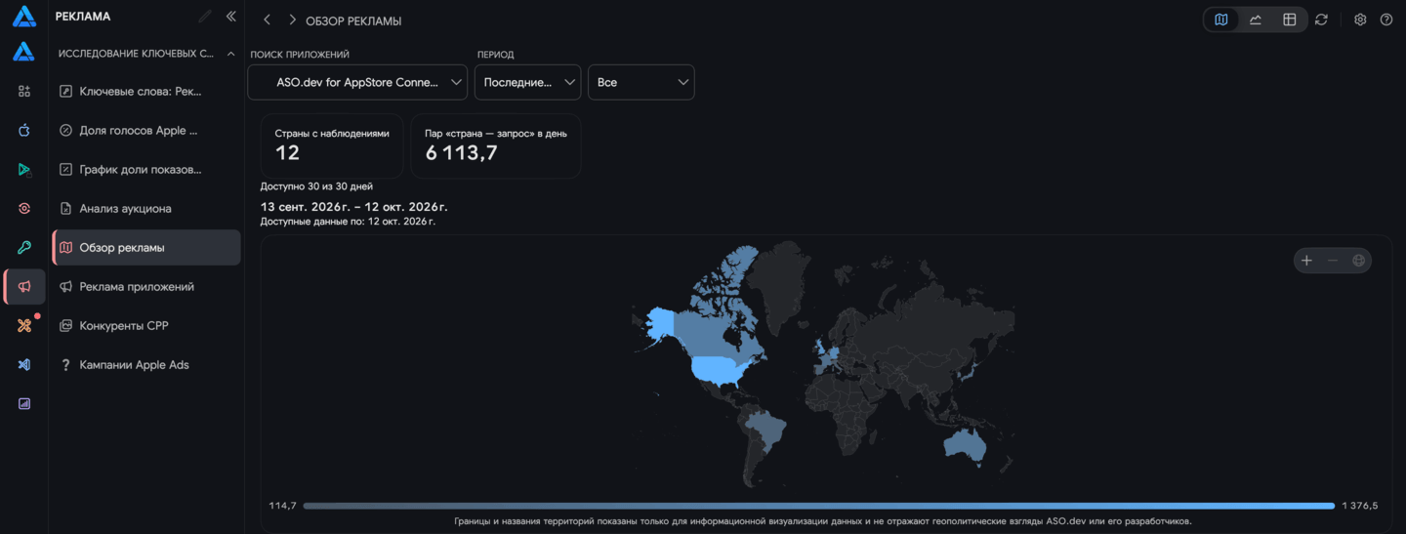The width and height of the screenshot is (1406, 534).
Task: Click the Пар «страна — запрос» в день card
Action: (496, 145)
